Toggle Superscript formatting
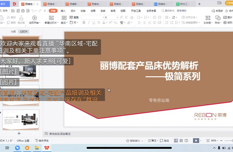Image resolution: width=233 pixels, height=152 pixels. coord(110,23)
